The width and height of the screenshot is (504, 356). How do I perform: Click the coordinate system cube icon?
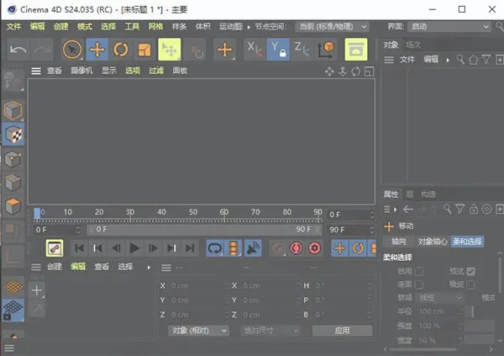[328, 49]
